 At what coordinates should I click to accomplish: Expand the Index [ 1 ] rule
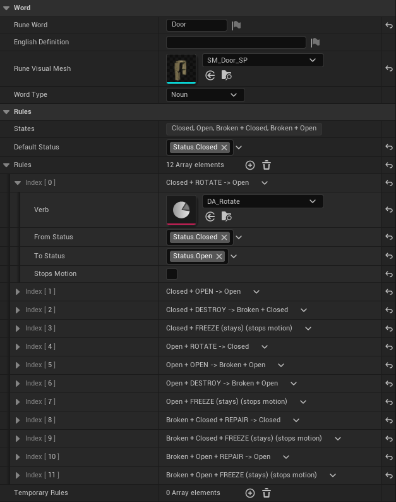18,292
